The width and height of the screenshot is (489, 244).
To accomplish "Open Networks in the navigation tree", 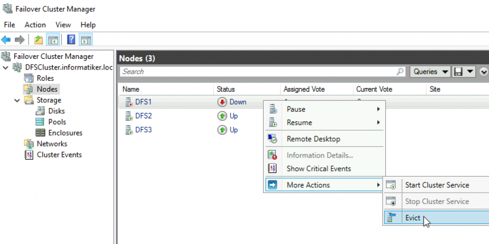I will (52, 144).
